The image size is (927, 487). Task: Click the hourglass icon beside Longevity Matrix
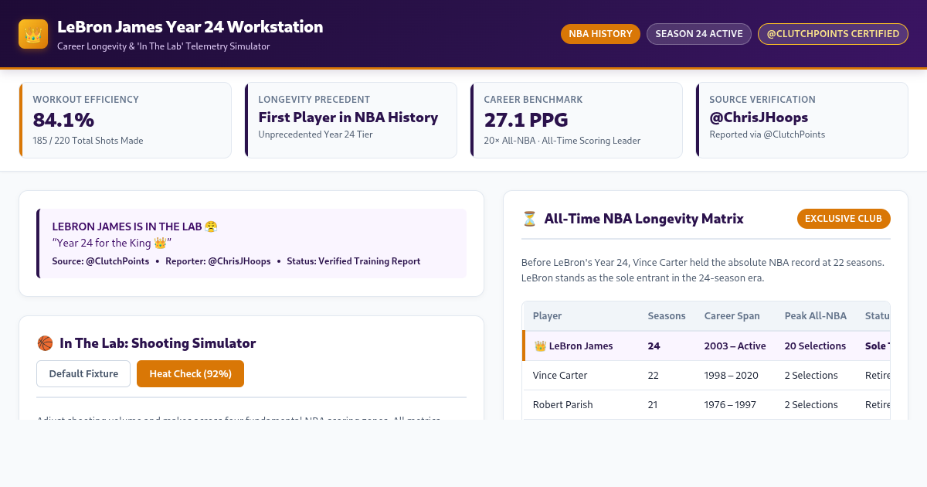click(529, 219)
